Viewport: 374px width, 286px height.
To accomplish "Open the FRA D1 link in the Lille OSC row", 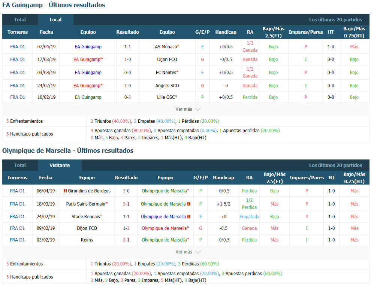I will point(18,97).
